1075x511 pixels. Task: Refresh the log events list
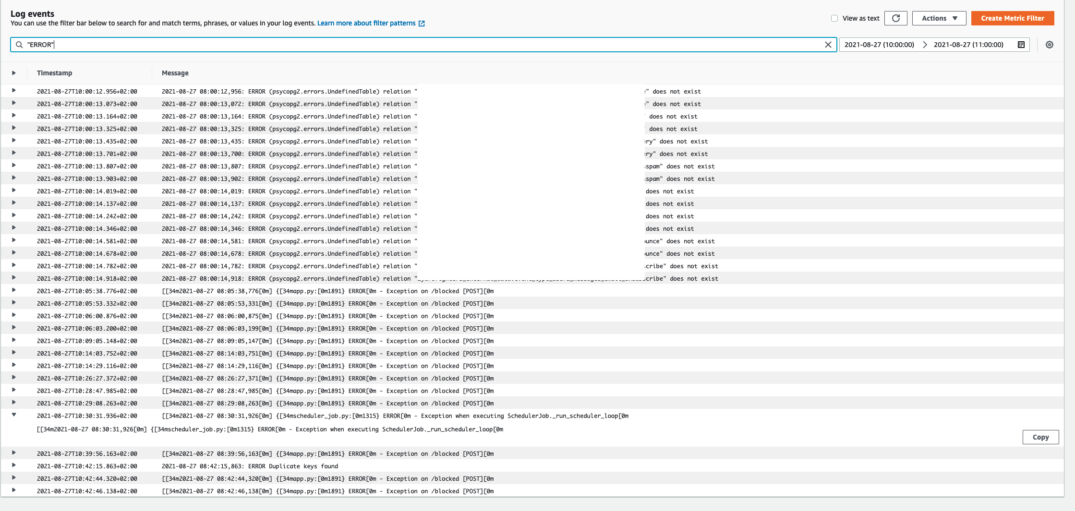click(896, 18)
